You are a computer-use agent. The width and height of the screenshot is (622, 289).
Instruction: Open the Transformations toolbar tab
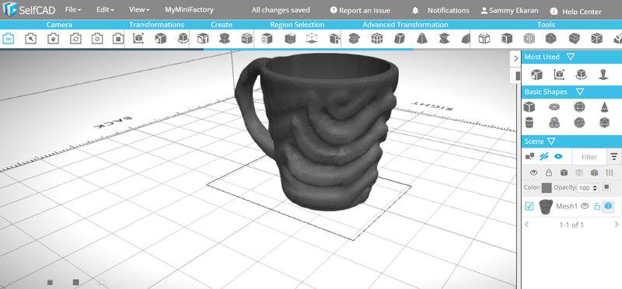click(156, 25)
